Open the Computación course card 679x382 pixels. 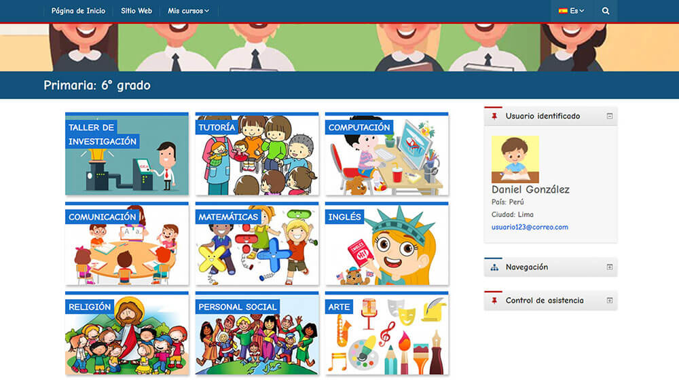387,153
